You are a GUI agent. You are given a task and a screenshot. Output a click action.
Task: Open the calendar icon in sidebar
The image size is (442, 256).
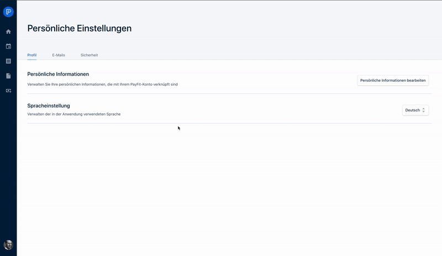point(8,46)
